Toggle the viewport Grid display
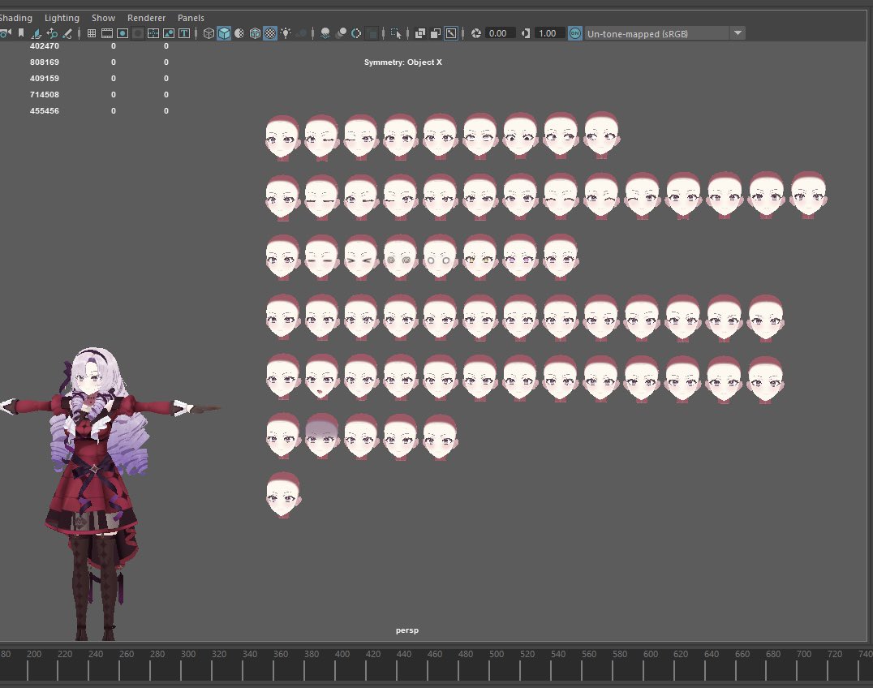873x688 pixels. [x=92, y=33]
